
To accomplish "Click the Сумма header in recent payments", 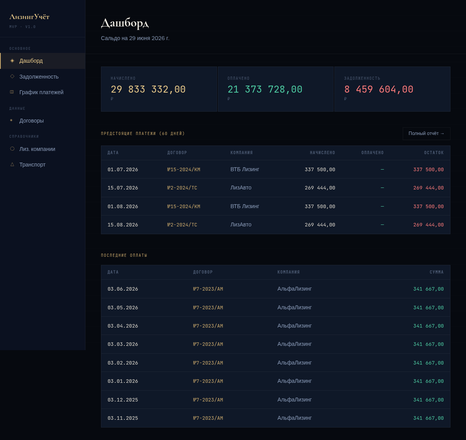I will (436, 272).
